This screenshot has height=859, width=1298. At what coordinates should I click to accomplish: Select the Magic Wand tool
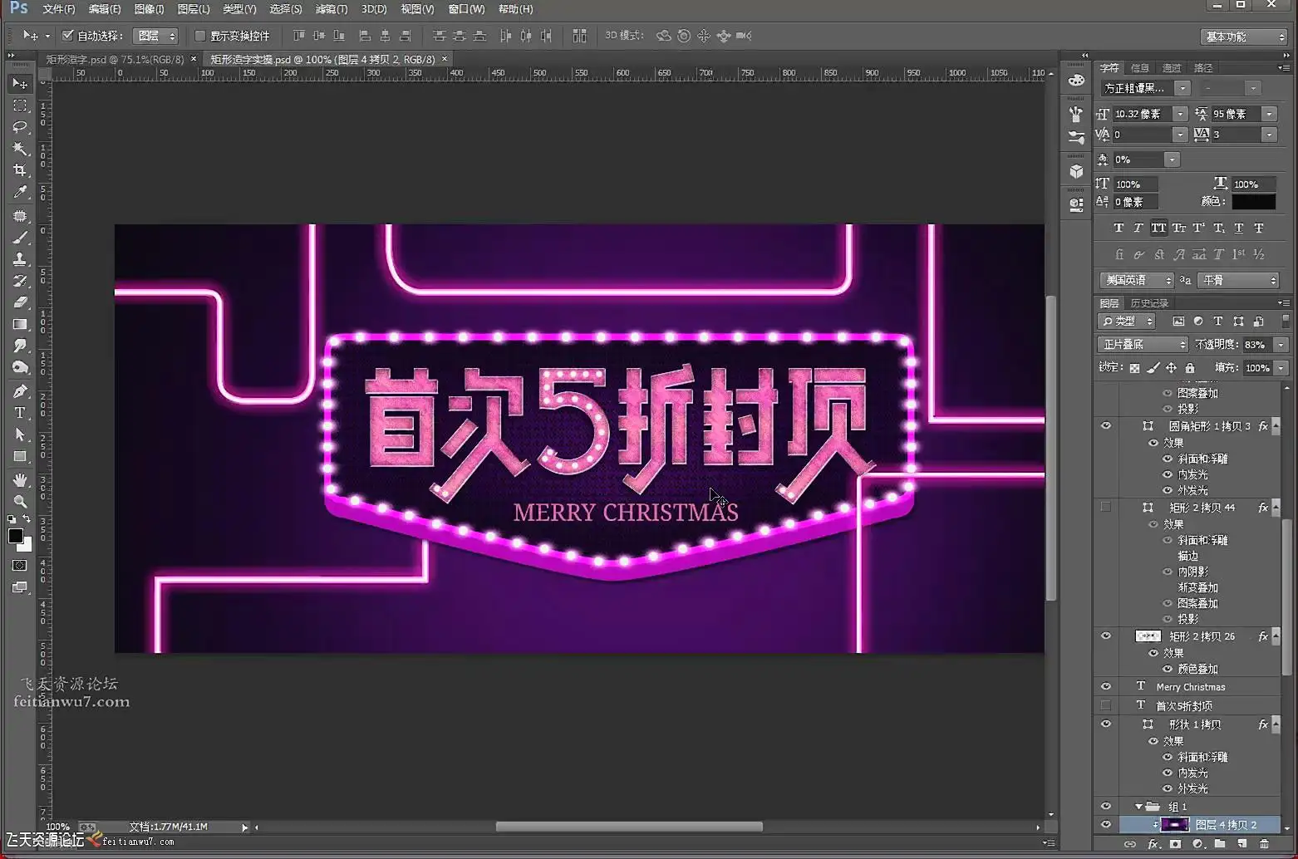[x=20, y=149]
